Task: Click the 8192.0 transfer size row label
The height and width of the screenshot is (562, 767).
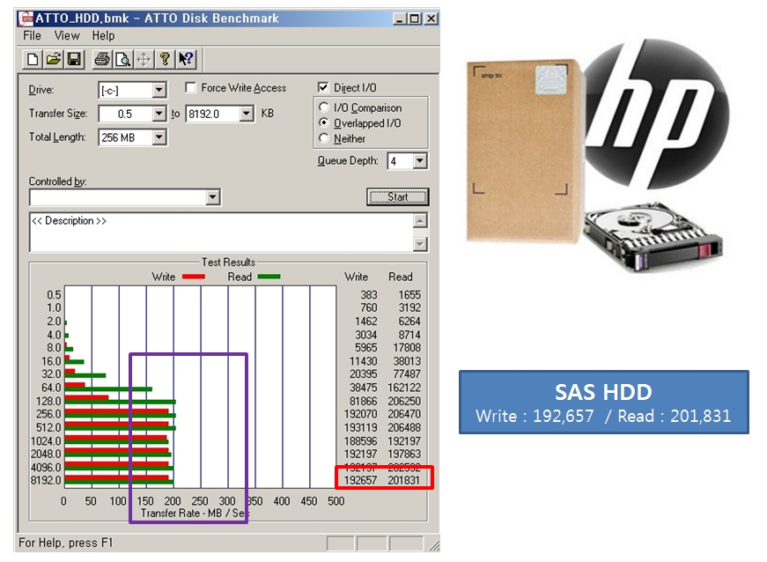Action: click(46, 480)
